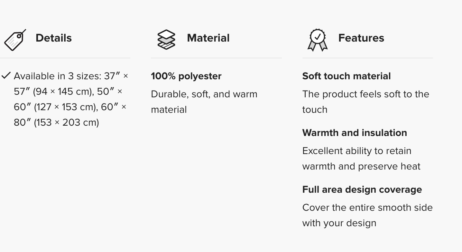Click the 80″ (153 × 203 cm) size line
This screenshot has height=252, width=462.
[x=56, y=122]
